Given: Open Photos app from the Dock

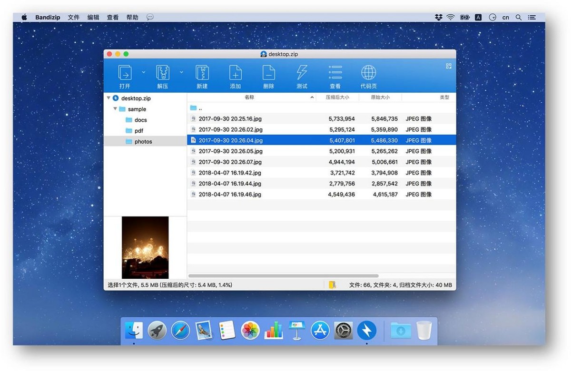Looking at the screenshot, I should click(x=250, y=330).
